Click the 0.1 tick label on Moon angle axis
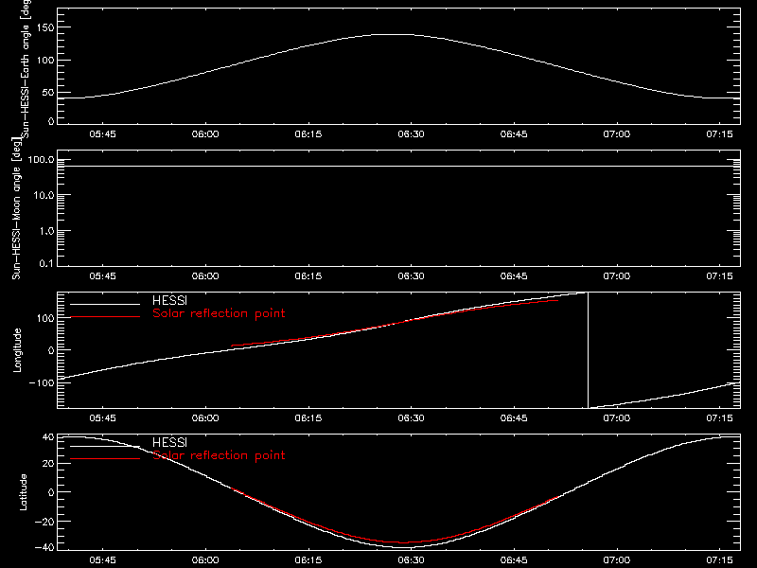Viewport: 757px width, 568px height. pyautogui.click(x=46, y=263)
